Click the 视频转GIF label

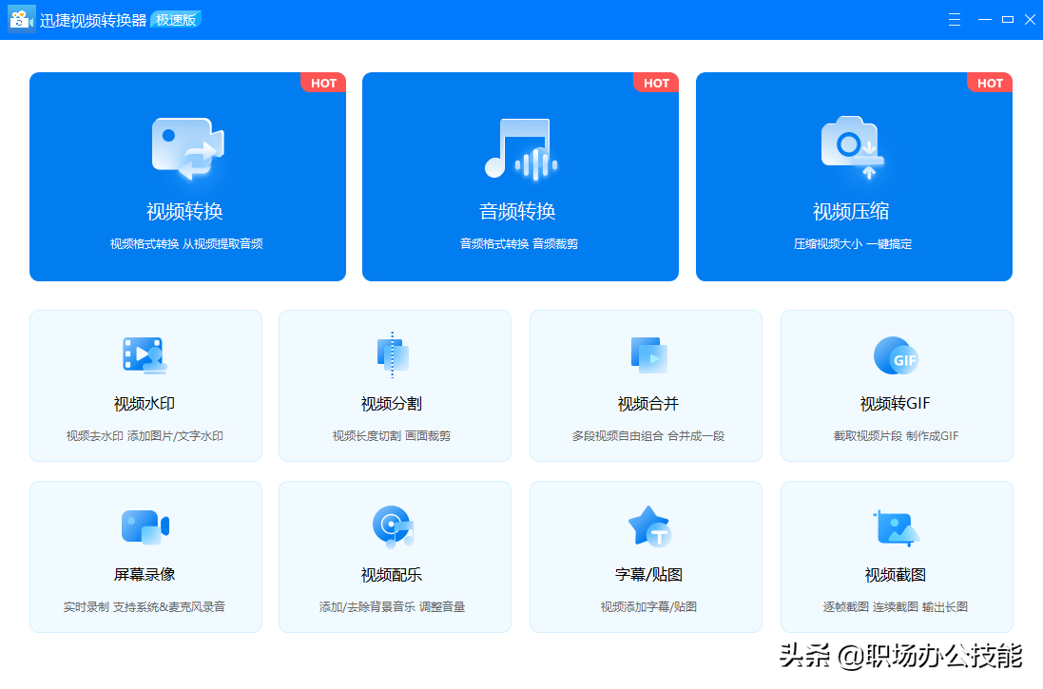(x=896, y=404)
